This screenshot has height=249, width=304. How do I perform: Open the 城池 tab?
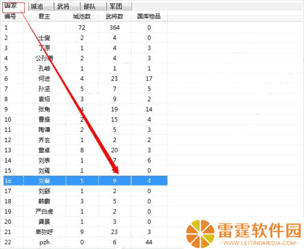point(41,7)
